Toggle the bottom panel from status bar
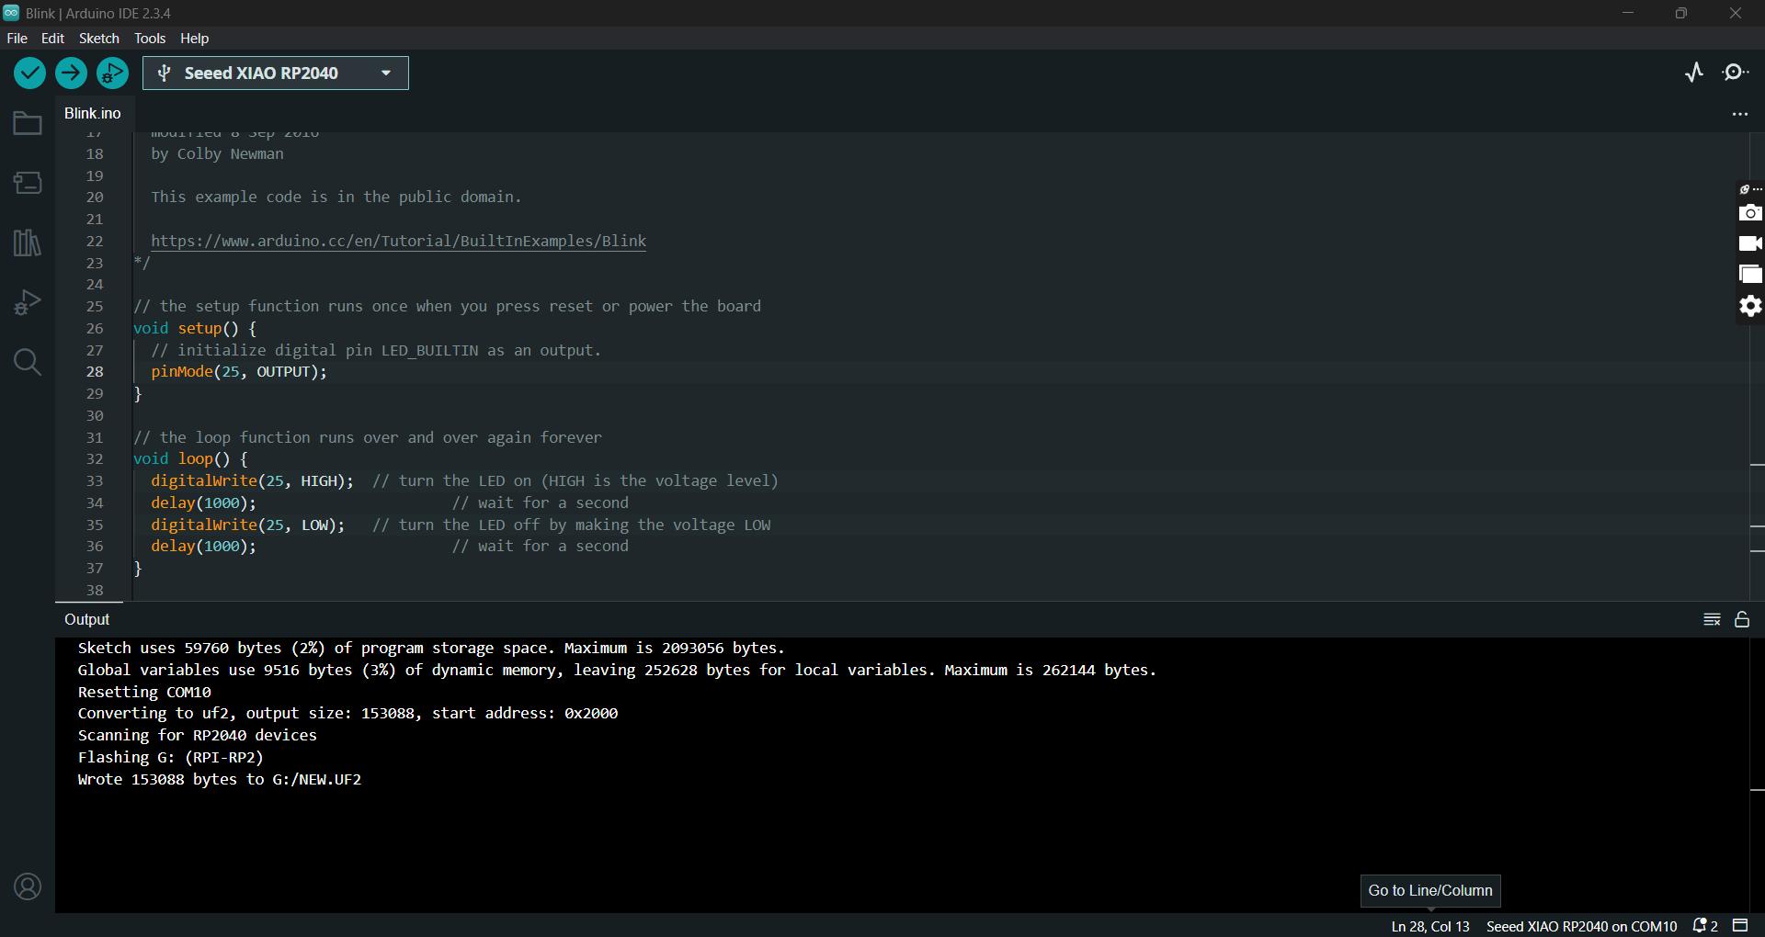1765x937 pixels. (x=1740, y=925)
